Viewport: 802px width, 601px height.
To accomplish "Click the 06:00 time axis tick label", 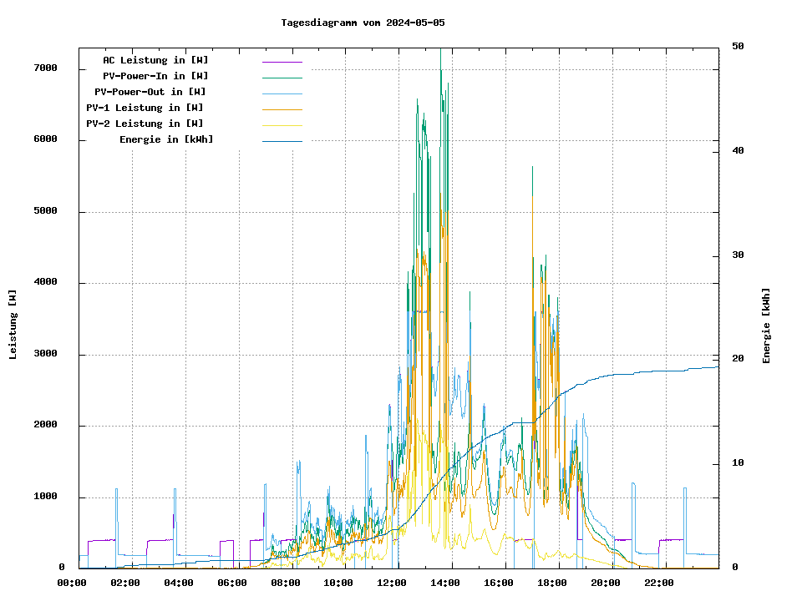I will pos(231,583).
